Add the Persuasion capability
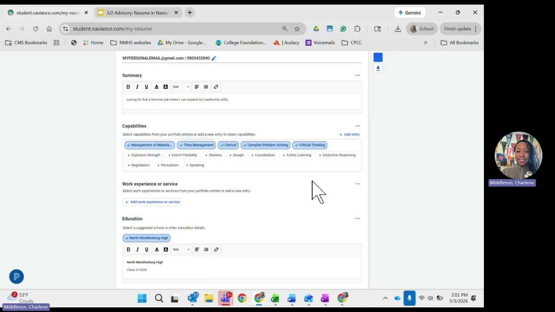555x312 pixels. pos(167,165)
